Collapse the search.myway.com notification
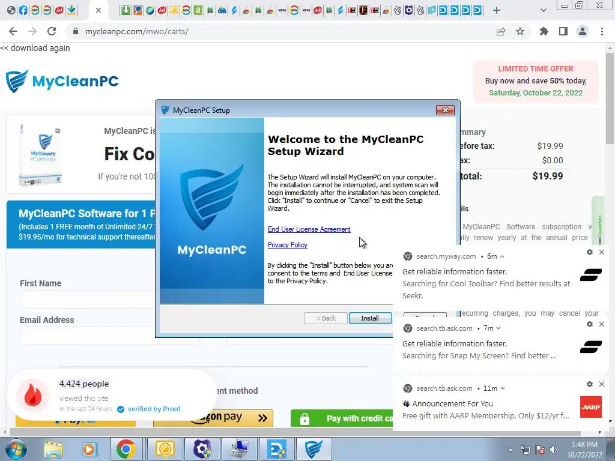This screenshot has height=461, width=615. (502, 256)
